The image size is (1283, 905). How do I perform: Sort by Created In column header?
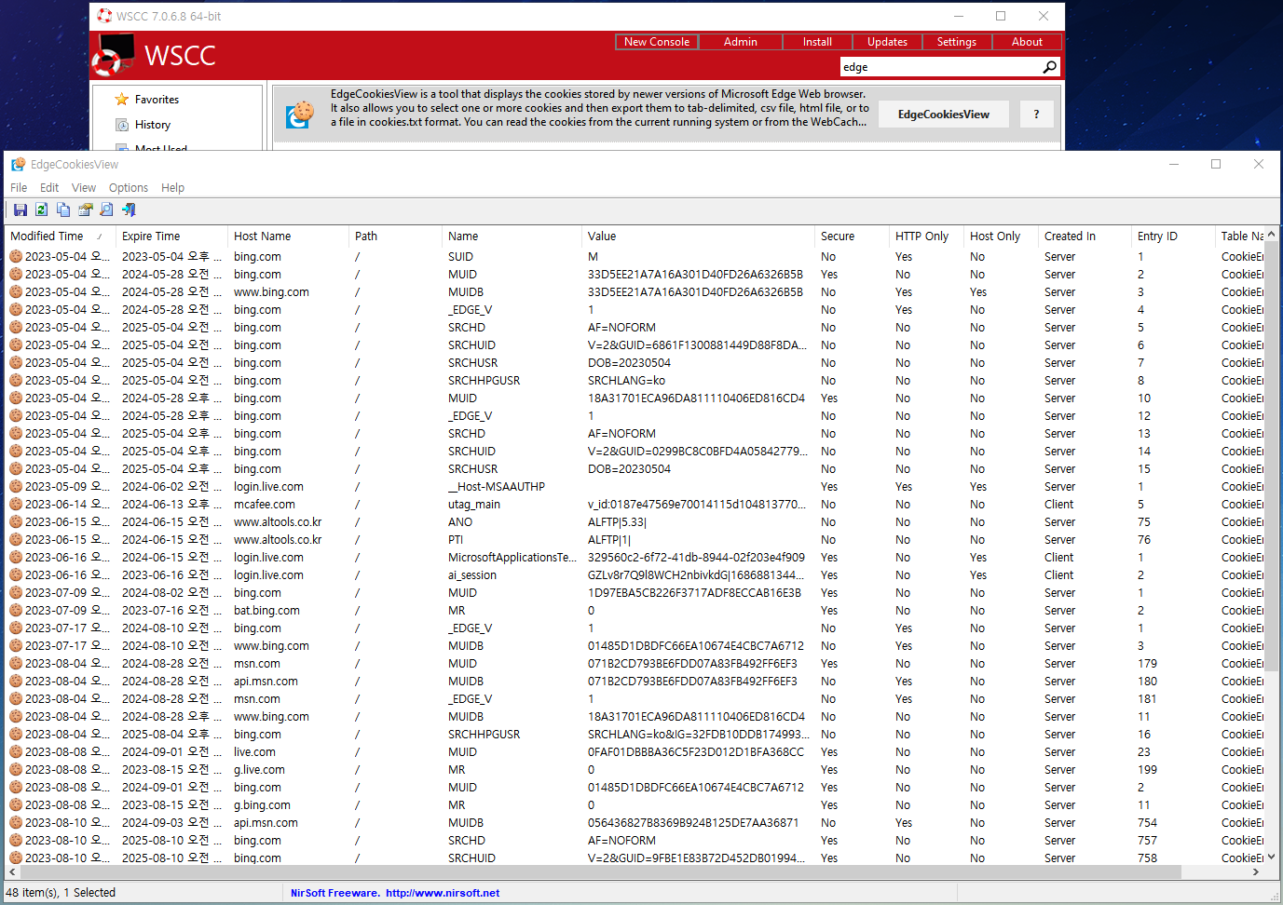[x=1085, y=236]
